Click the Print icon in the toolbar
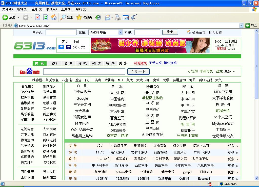259x187 pixels. (x=118, y=17)
